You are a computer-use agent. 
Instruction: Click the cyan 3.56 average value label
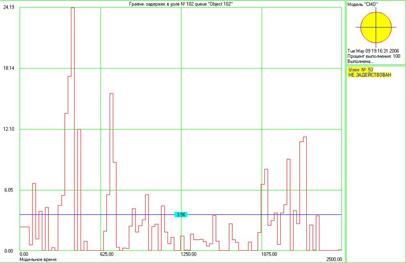pyautogui.click(x=181, y=215)
